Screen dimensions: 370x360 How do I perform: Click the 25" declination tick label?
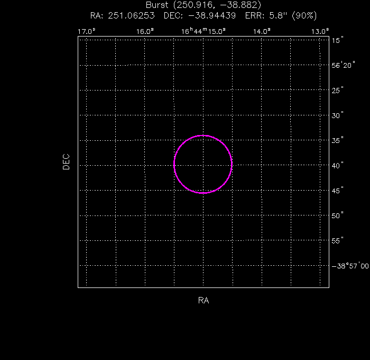pyautogui.click(x=337, y=91)
